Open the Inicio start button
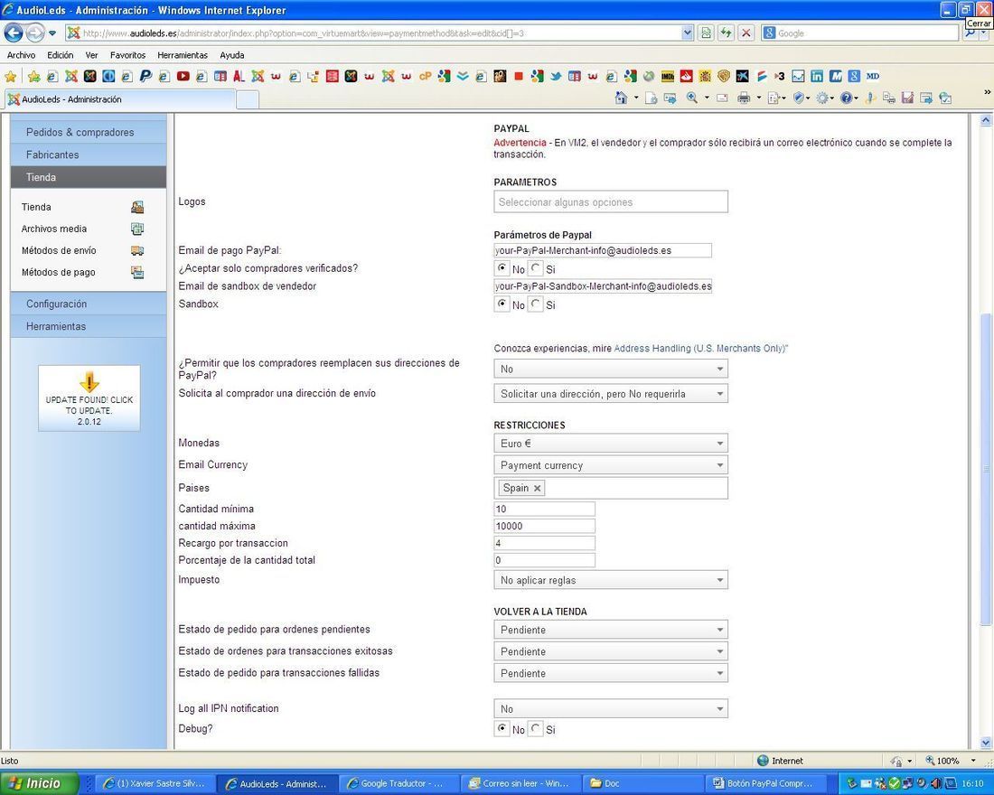 coord(39,783)
